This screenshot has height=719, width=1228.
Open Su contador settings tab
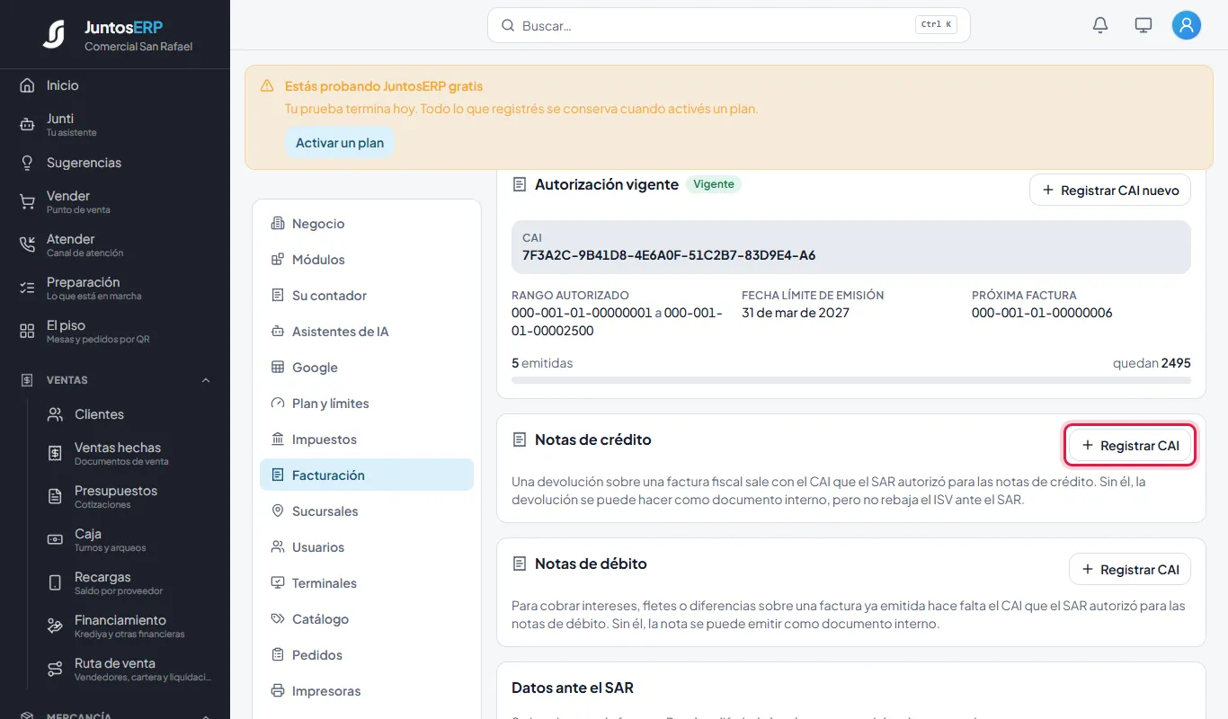(x=367, y=296)
